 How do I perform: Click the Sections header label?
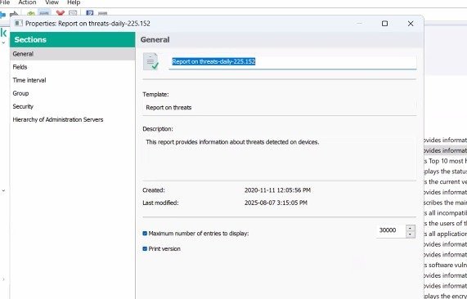(30, 39)
